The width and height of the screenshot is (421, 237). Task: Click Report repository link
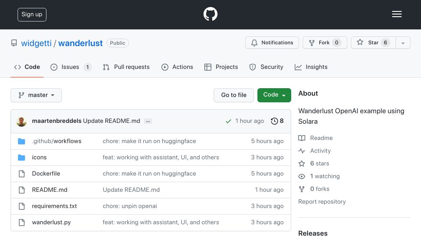pyautogui.click(x=322, y=201)
